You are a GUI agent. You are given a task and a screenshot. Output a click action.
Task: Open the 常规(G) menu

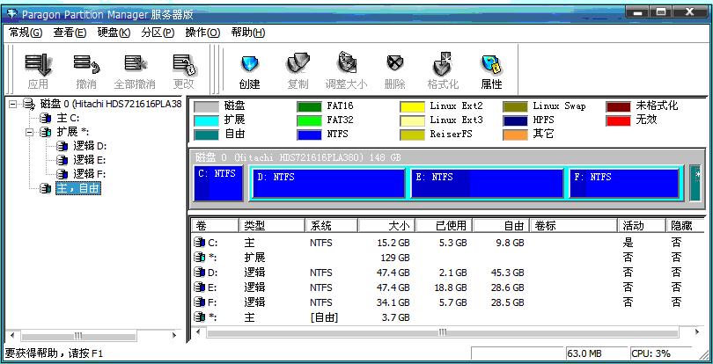pyautogui.click(x=26, y=33)
